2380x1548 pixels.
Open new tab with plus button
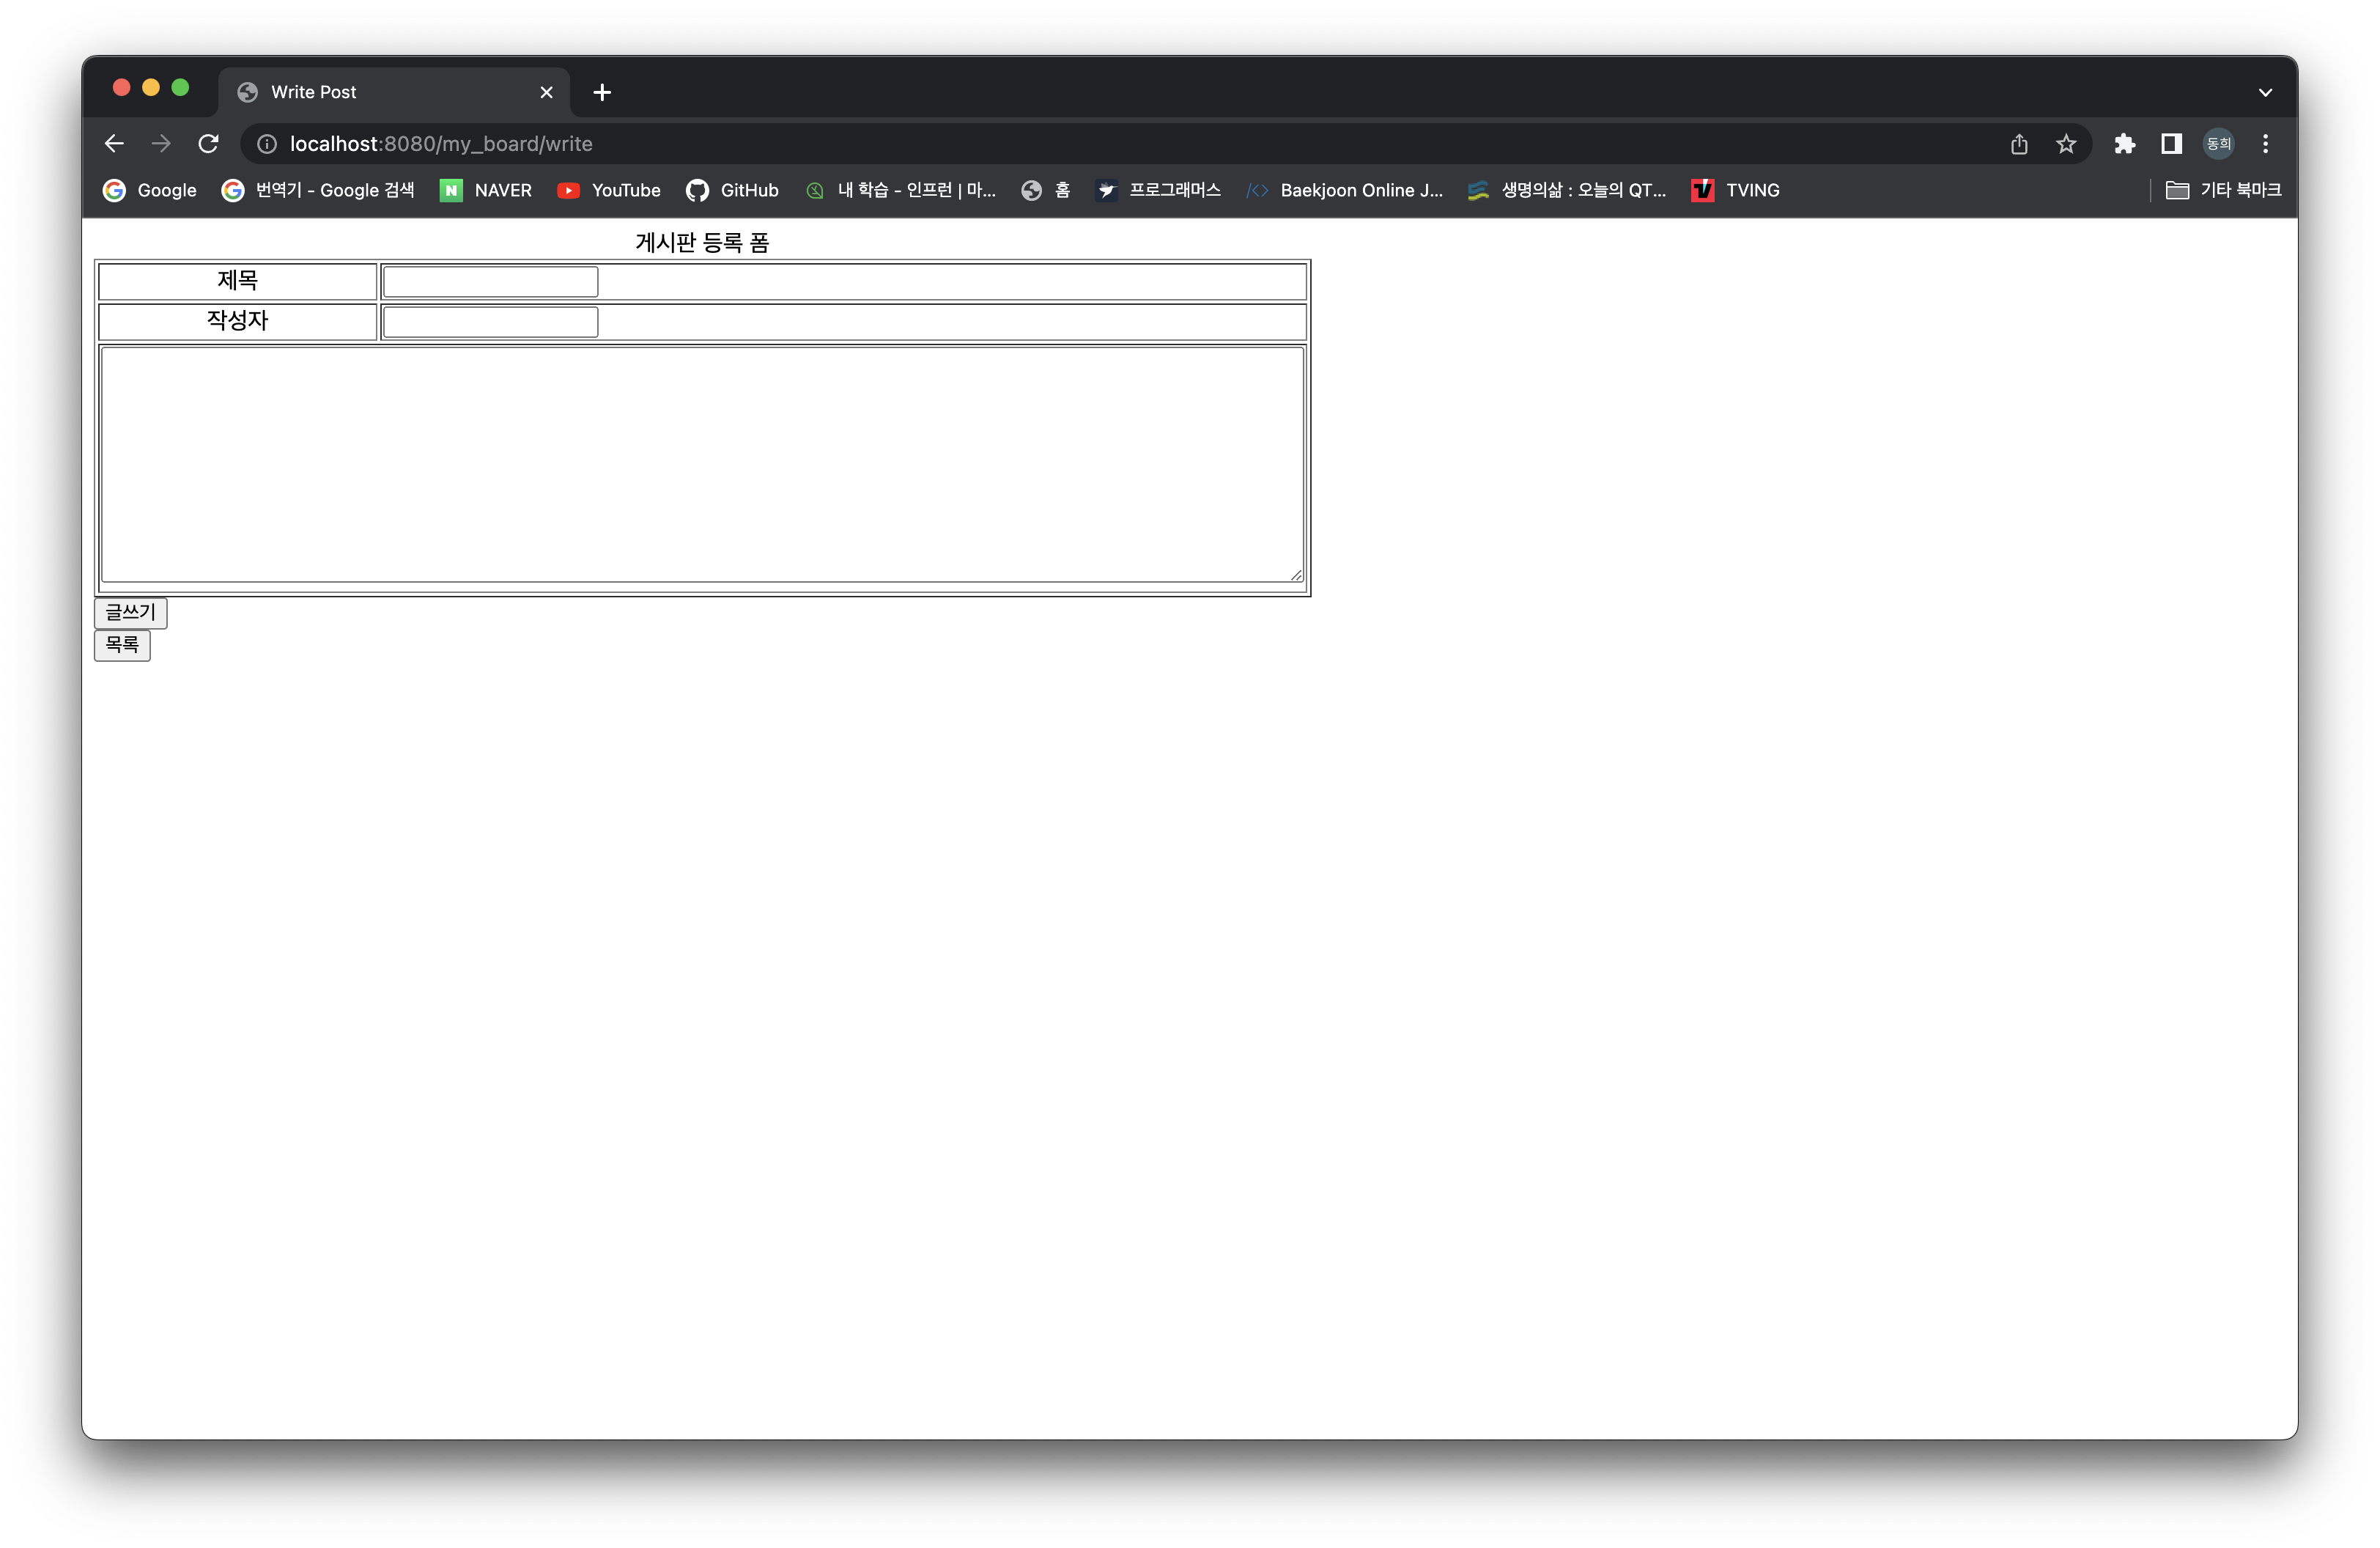pyautogui.click(x=605, y=92)
